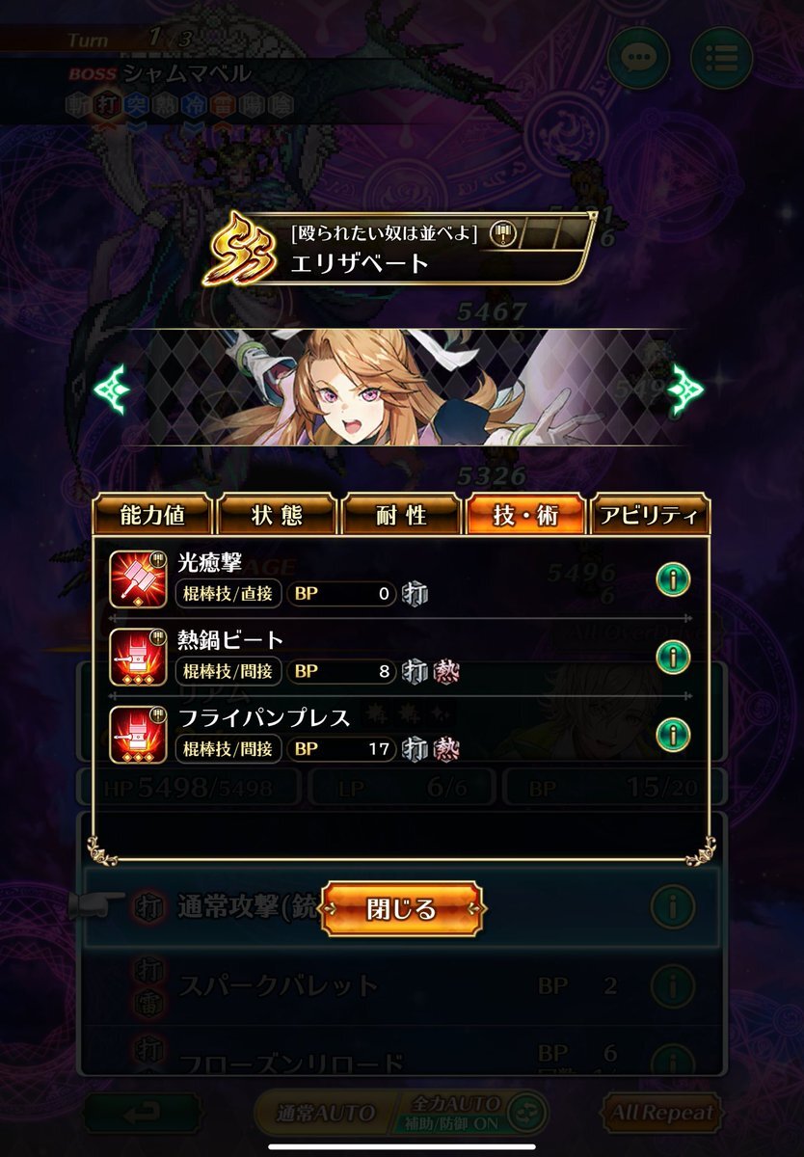Switch to the 耐性 tab
The image size is (804, 1157).
(401, 515)
